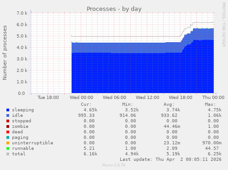The image size is (228, 170).
Task: Click the 'paging' legend label
Action: tap(20, 137)
